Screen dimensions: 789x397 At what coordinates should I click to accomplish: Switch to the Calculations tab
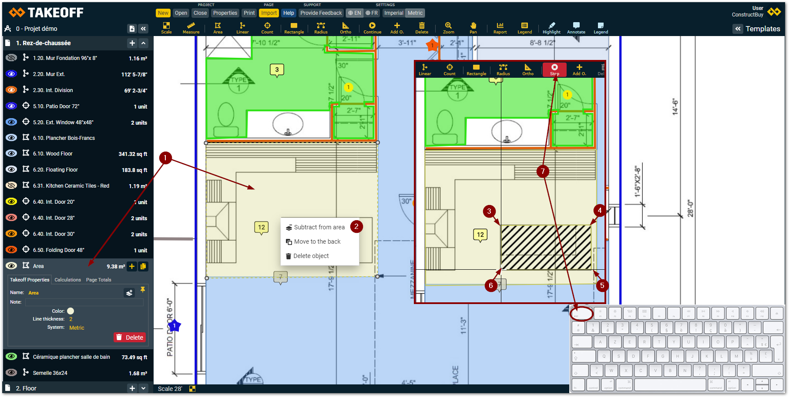[67, 280]
